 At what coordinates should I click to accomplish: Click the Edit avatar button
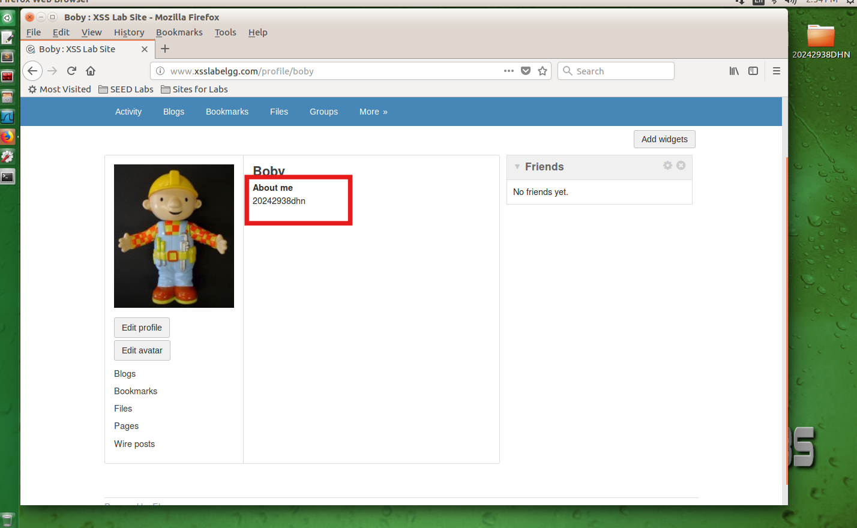pyautogui.click(x=142, y=350)
